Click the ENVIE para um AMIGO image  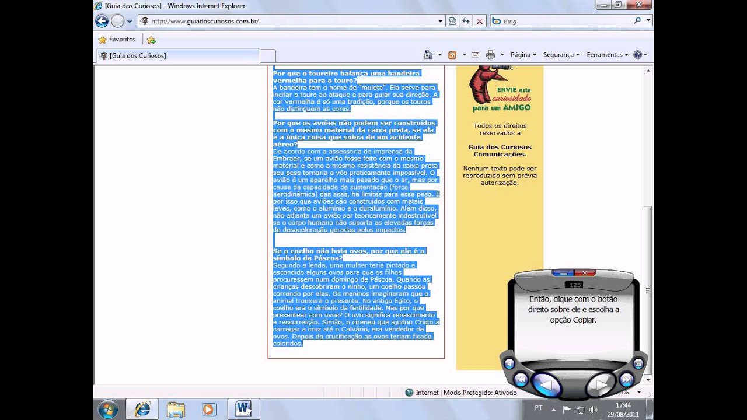(x=500, y=89)
